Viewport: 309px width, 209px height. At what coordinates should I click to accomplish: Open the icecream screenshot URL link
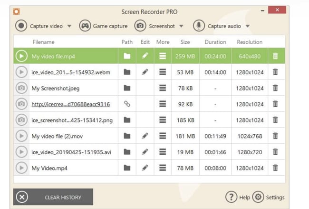click(70, 104)
